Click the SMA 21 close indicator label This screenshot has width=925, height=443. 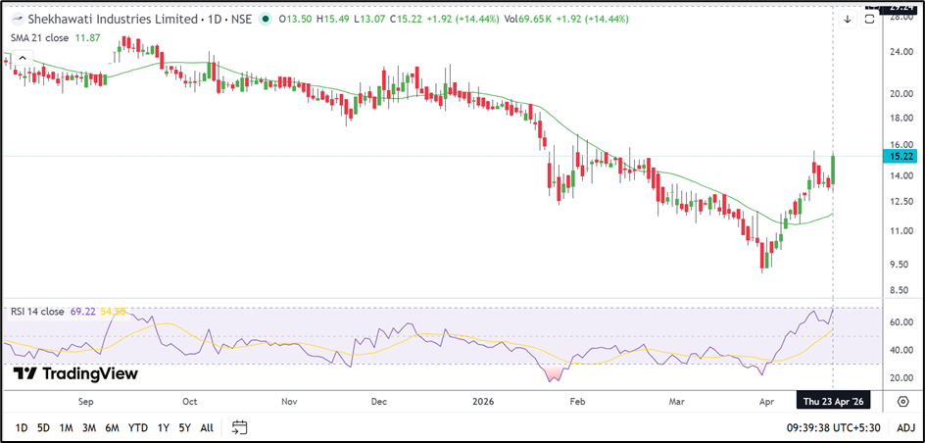pyautogui.click(x=41, y=36)
